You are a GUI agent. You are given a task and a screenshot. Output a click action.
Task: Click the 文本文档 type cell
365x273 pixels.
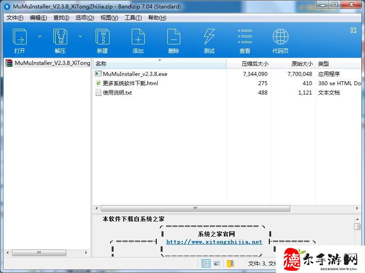(329, 93)
